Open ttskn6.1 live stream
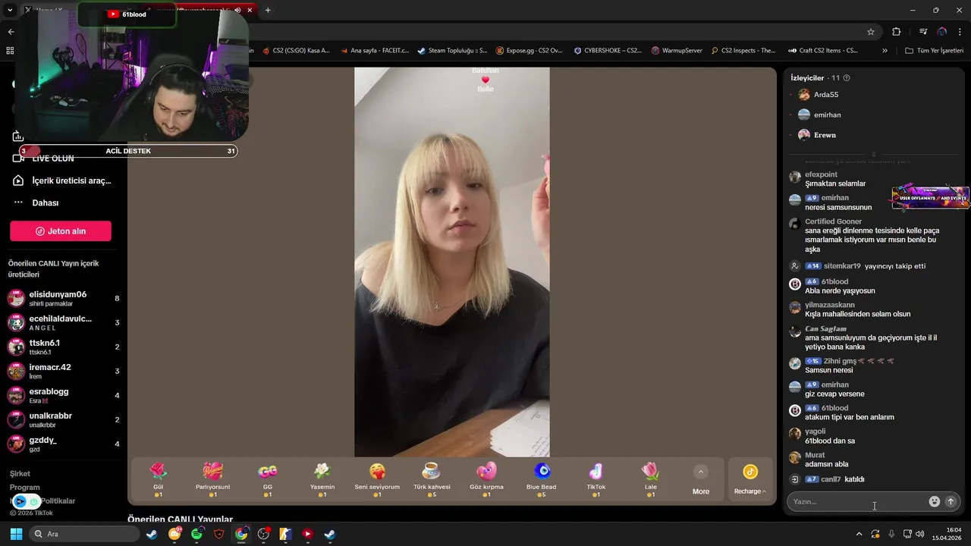971x546 pixels. 64,347
